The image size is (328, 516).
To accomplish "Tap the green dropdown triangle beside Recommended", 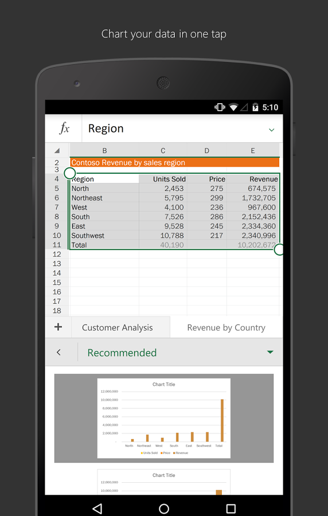I will pos(270,352).
